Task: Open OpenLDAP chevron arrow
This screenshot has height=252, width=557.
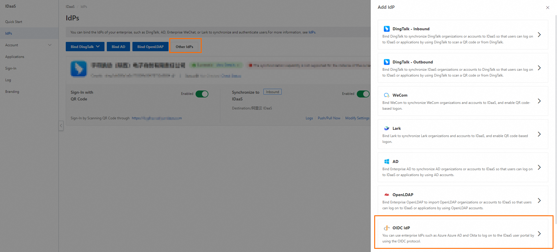Action: click(x=539, y=200)
